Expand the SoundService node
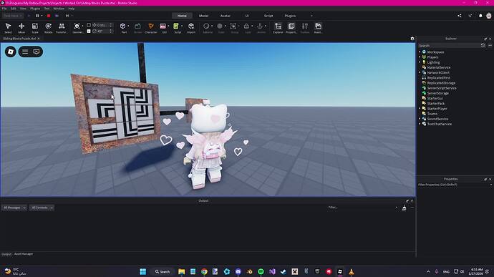This screenshot has height=277, width=494. [420, 119]
